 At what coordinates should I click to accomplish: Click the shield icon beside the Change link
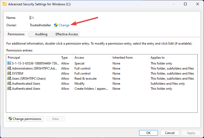click(x=56, y=25)
